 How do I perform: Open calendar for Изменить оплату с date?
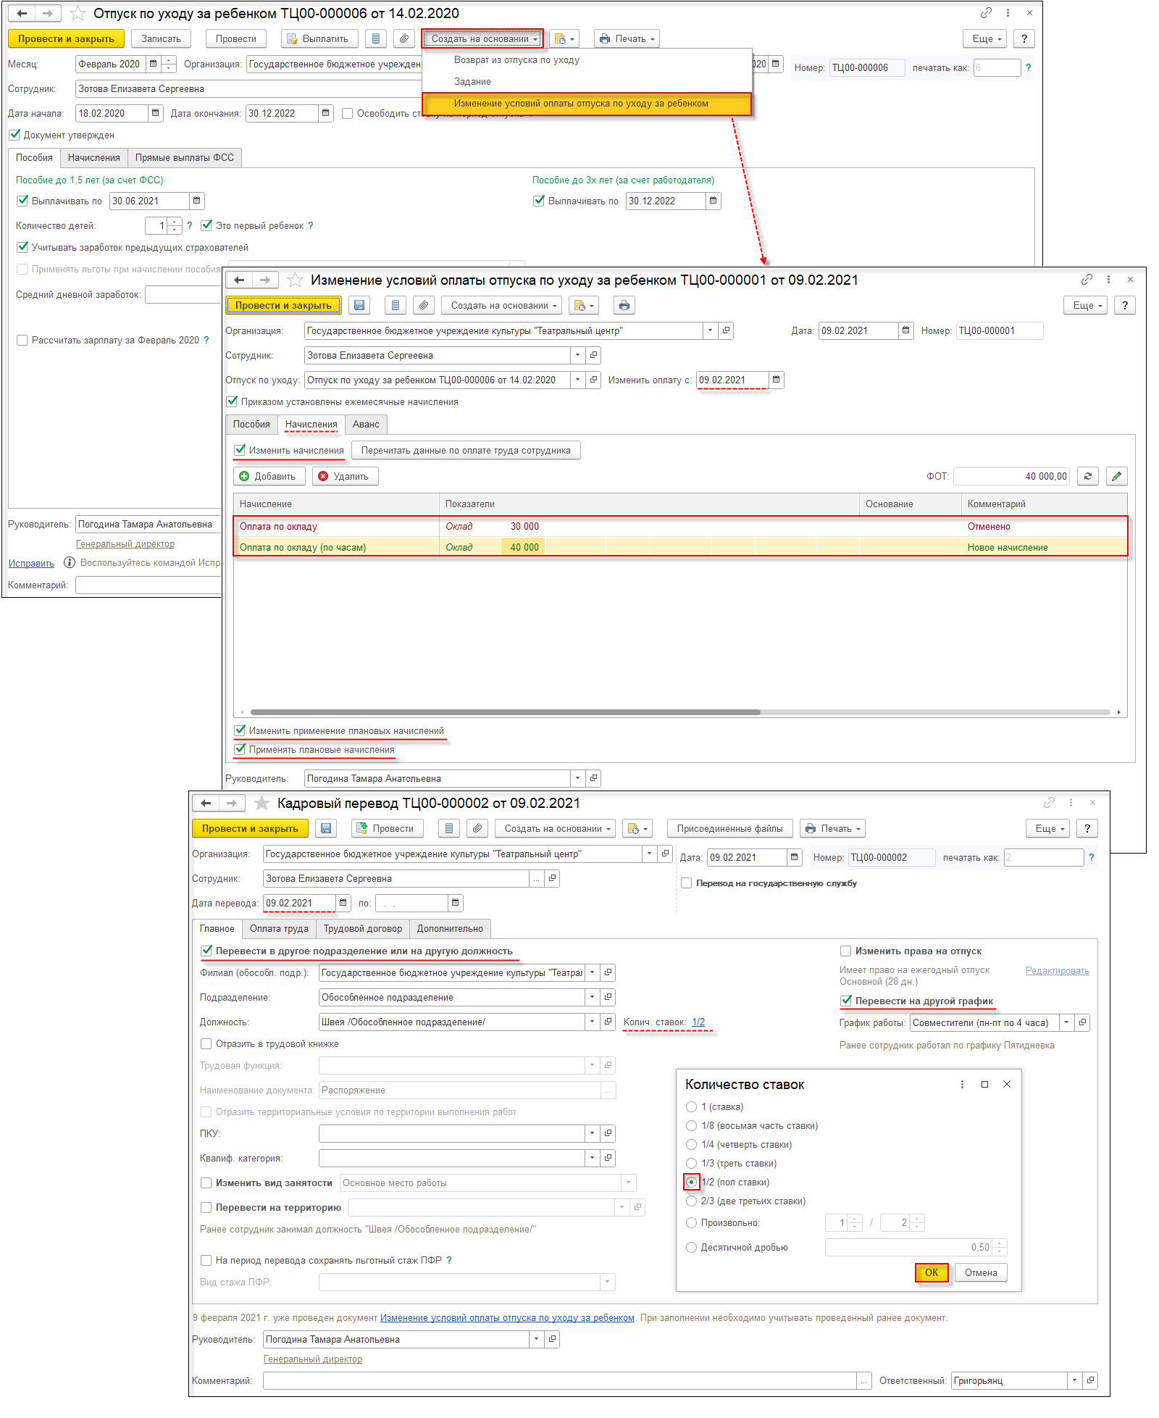[x=777, y=380]
